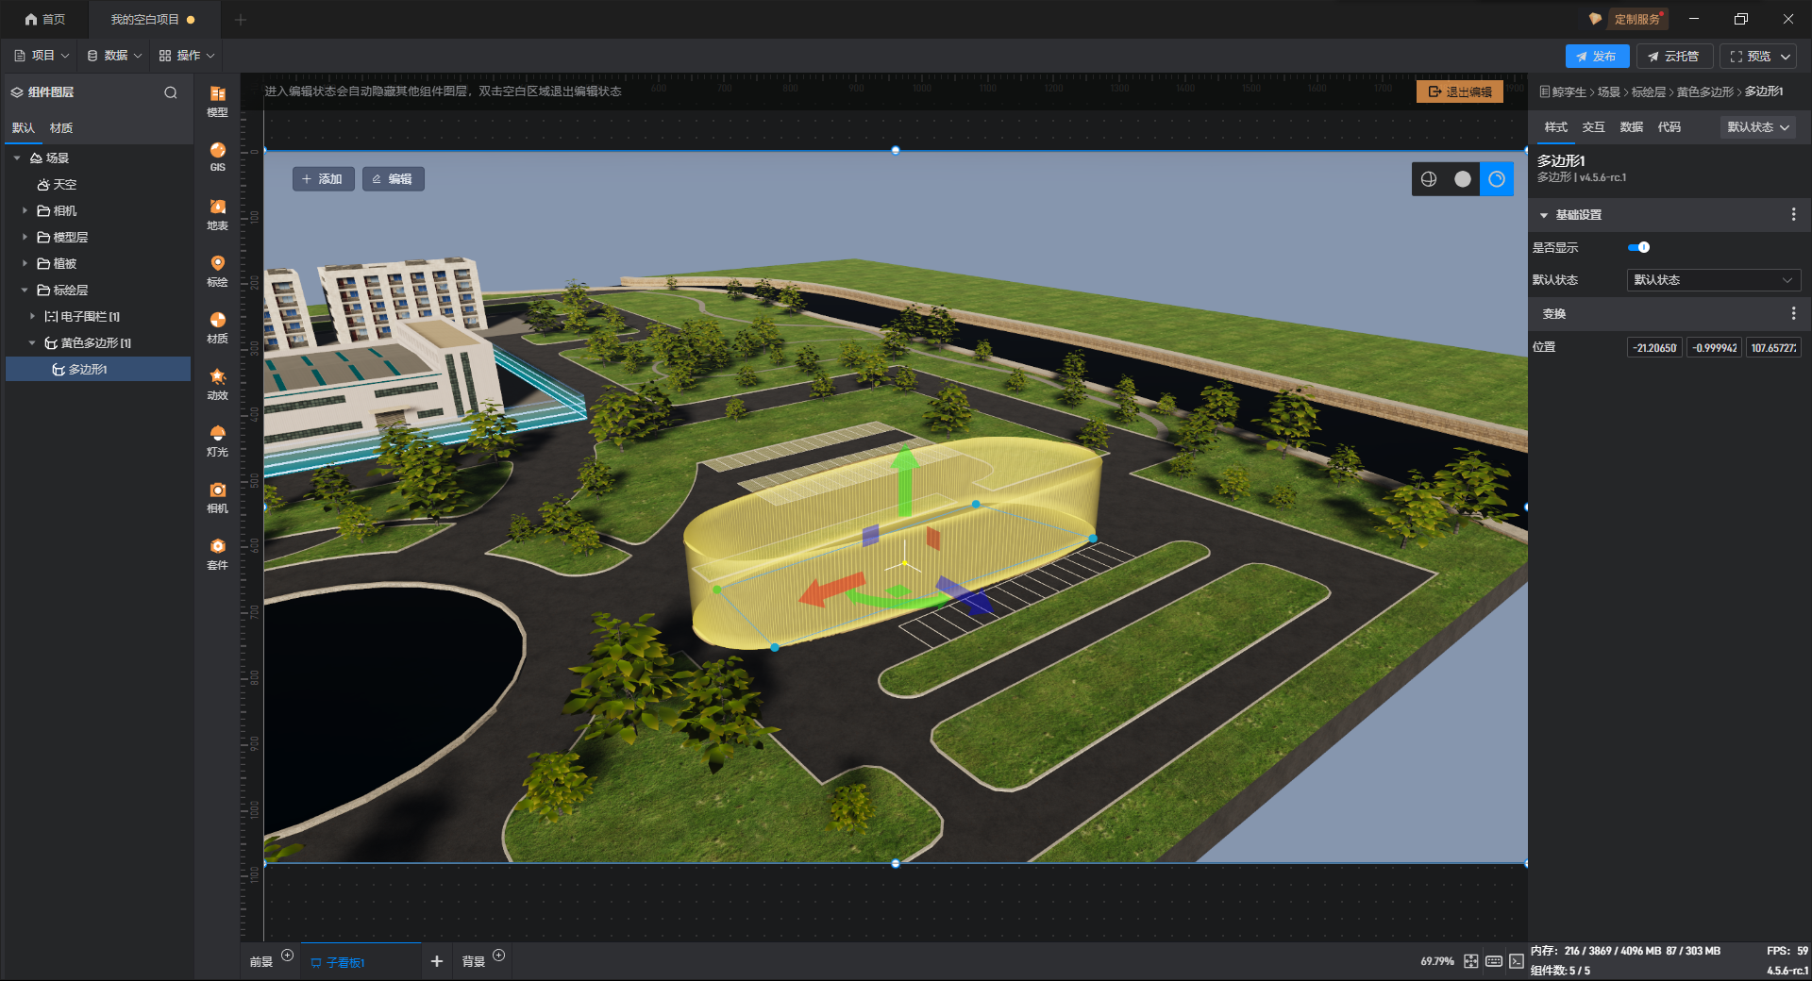This screenshot has height=981, width=1812.
Task: Search layers with the magnifier icon
Action: [x=171, y=92]
